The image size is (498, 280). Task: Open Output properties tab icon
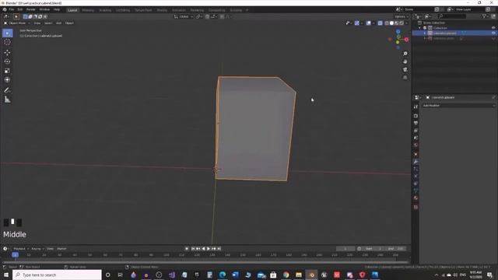(x=416, y=123)
